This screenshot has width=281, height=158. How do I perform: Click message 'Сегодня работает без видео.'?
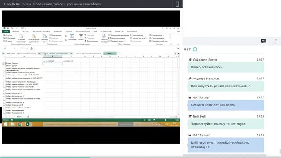click(226, 105)
